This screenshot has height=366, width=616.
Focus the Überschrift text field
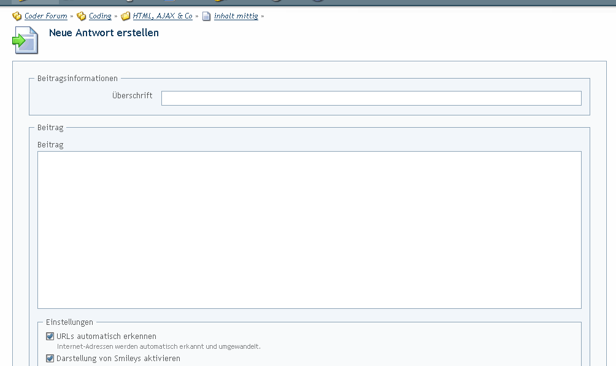pyautogui.click(x=371, y=98)
